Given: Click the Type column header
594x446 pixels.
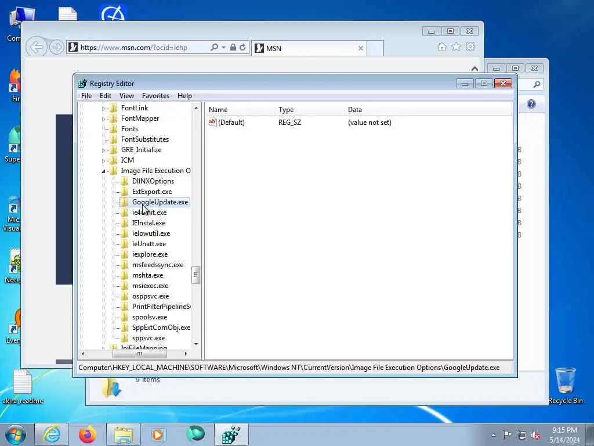Looking at the screenshot, I should [310, 110].
